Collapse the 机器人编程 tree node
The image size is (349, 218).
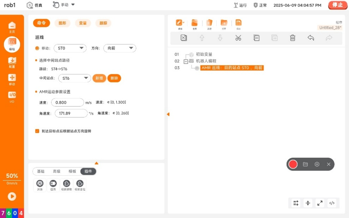186,61
